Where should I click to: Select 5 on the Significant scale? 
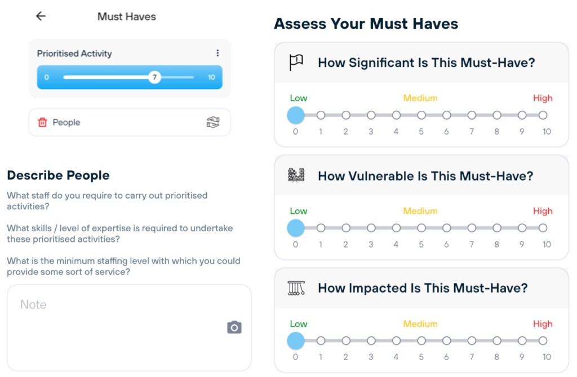[421, 115]
